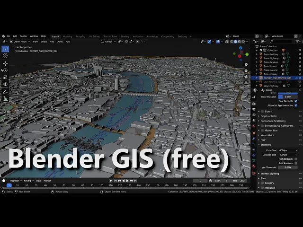The image size is (303, 227).
Task: Enable Screen Space Reflections checkbox
Action: (262, 126)
